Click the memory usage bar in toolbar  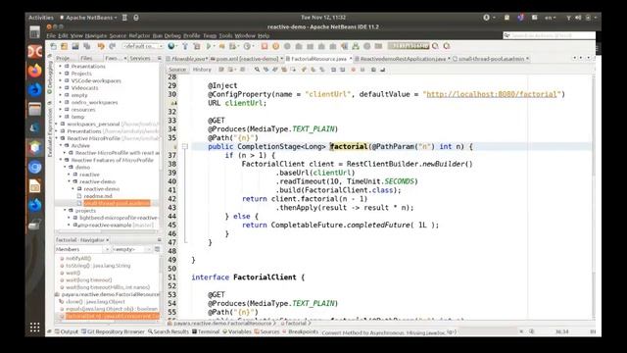click(x=409, y=46)
